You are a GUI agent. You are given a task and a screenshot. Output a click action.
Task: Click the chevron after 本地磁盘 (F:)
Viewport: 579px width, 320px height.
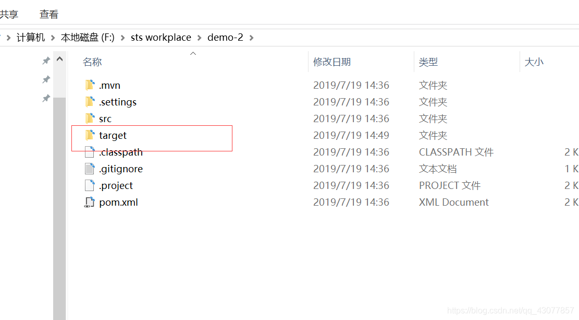[x=124, y=37]
